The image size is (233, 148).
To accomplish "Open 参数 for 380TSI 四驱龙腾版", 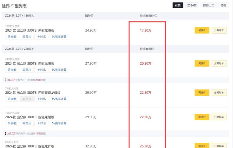I will click(x=12, y=69).
